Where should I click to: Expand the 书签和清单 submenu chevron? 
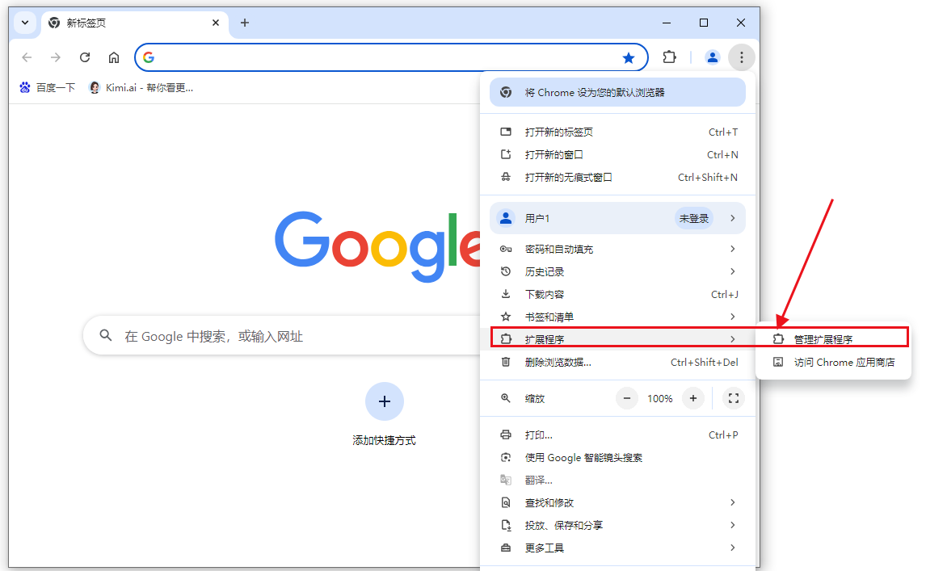(732, 317)
